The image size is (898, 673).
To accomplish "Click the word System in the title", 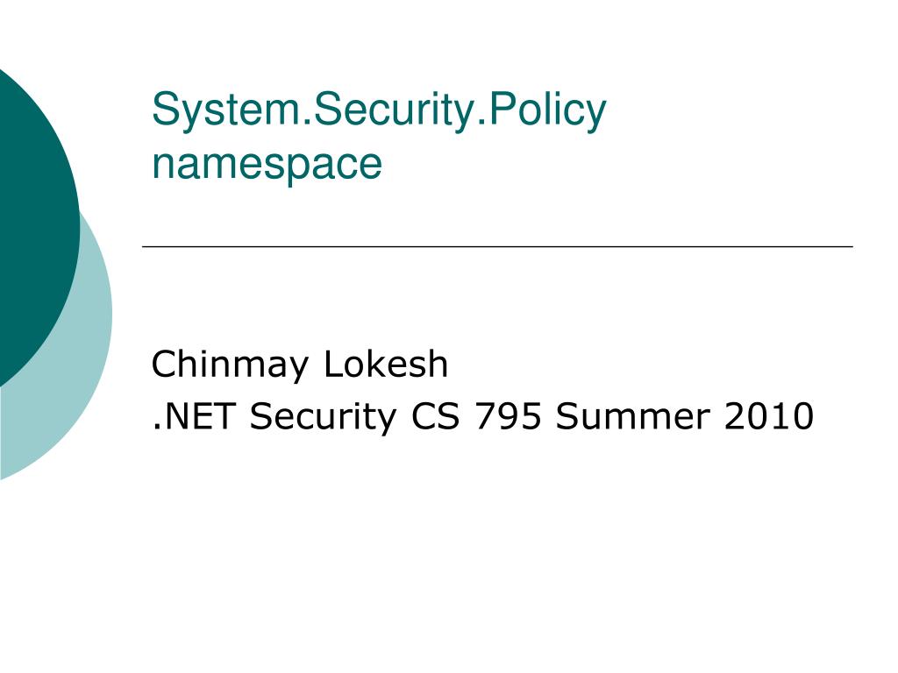I will pos(226,110).
